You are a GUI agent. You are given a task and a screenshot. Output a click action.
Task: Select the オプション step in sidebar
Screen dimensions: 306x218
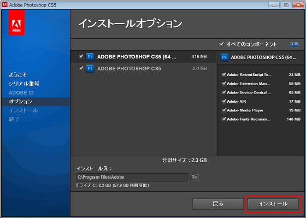pos(21,102)
